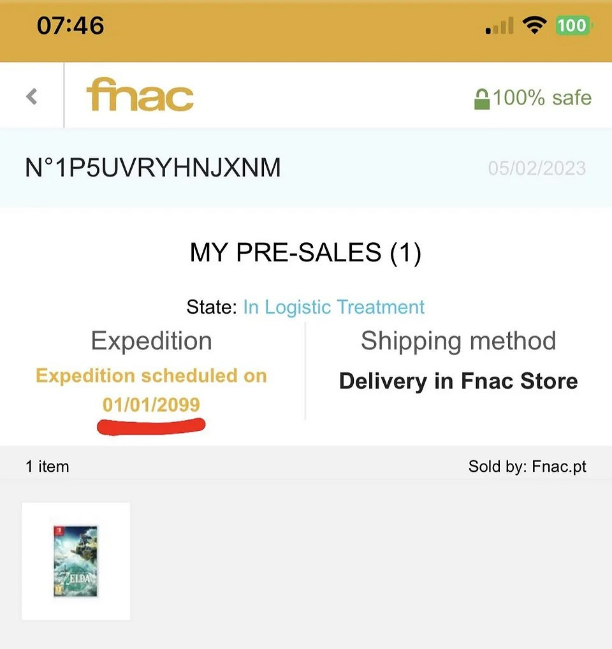Tap the Wi-Fi status icon
The width and height of the screenshot is (612, 649).
coord(534,26)
